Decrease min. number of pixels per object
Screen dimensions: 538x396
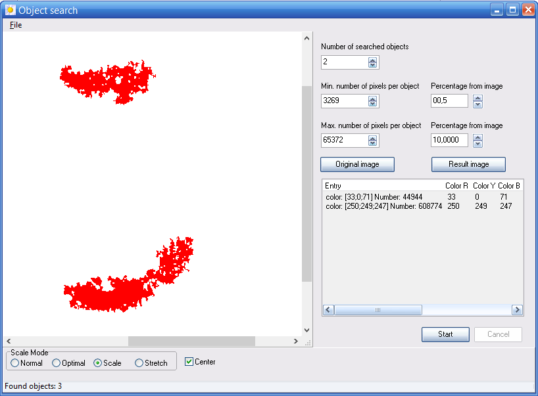coord(372,104)
